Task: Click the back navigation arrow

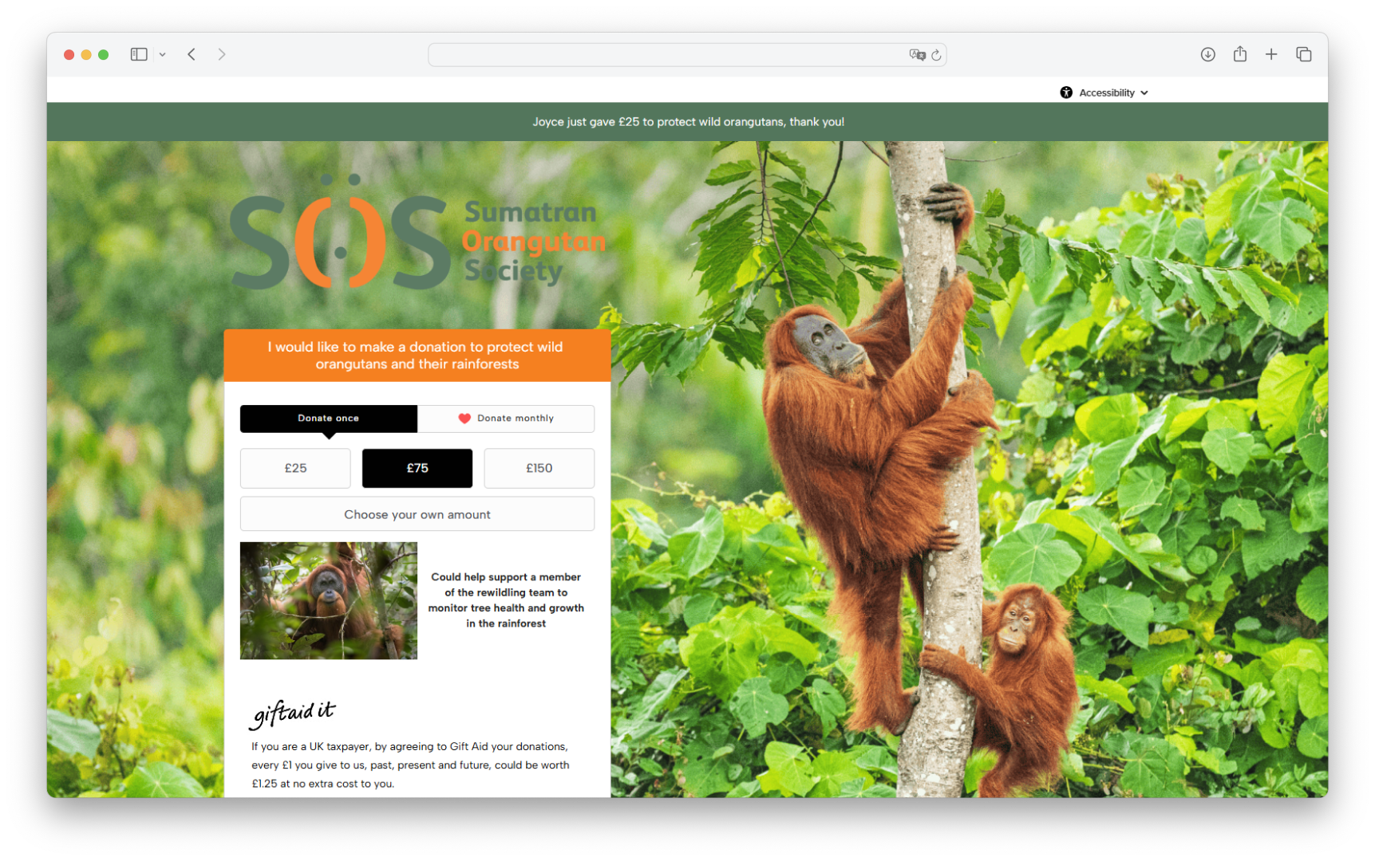Action: coord(192,53)
